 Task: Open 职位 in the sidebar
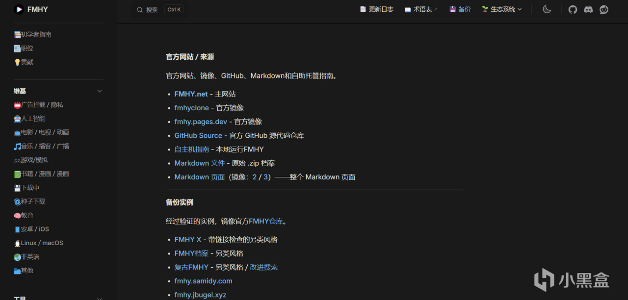pyautogui.click(x=24, y=49)
